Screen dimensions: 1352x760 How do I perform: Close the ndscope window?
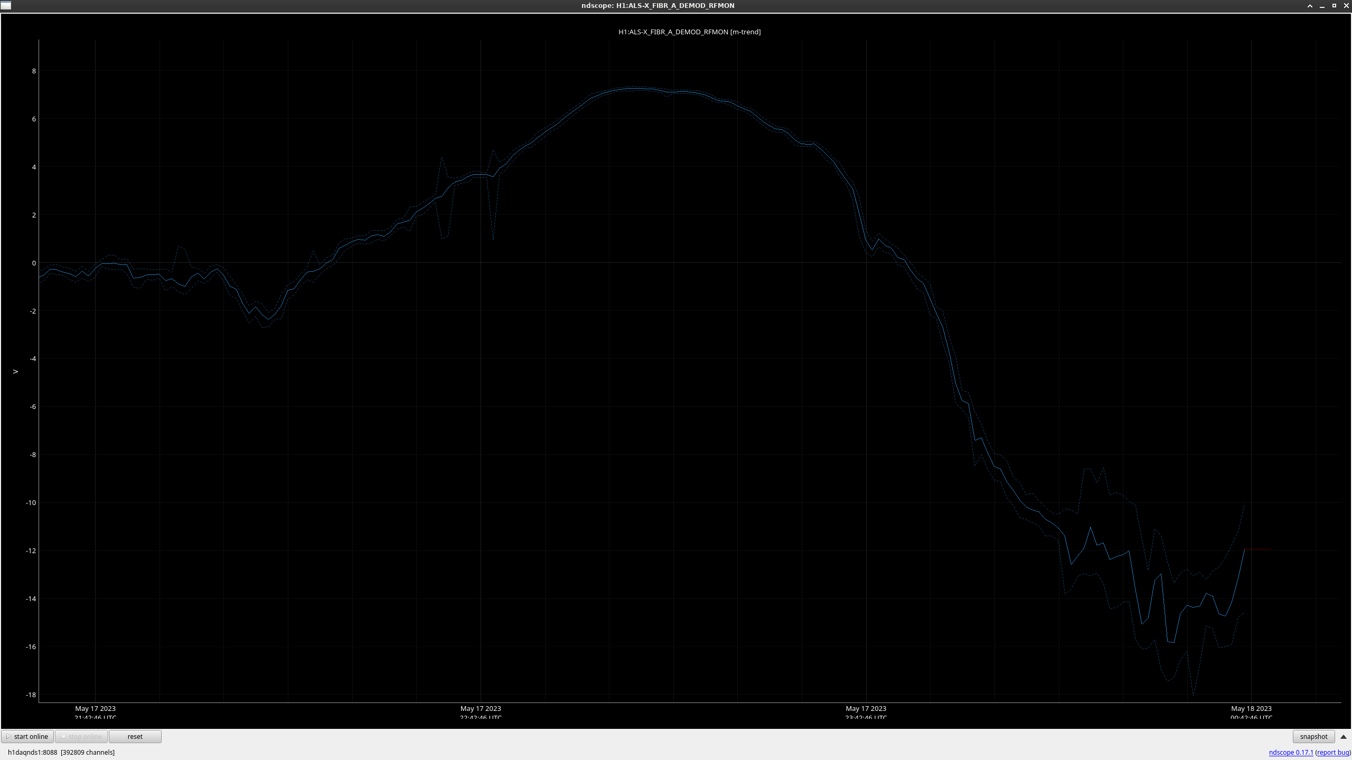click(1346, 6)
